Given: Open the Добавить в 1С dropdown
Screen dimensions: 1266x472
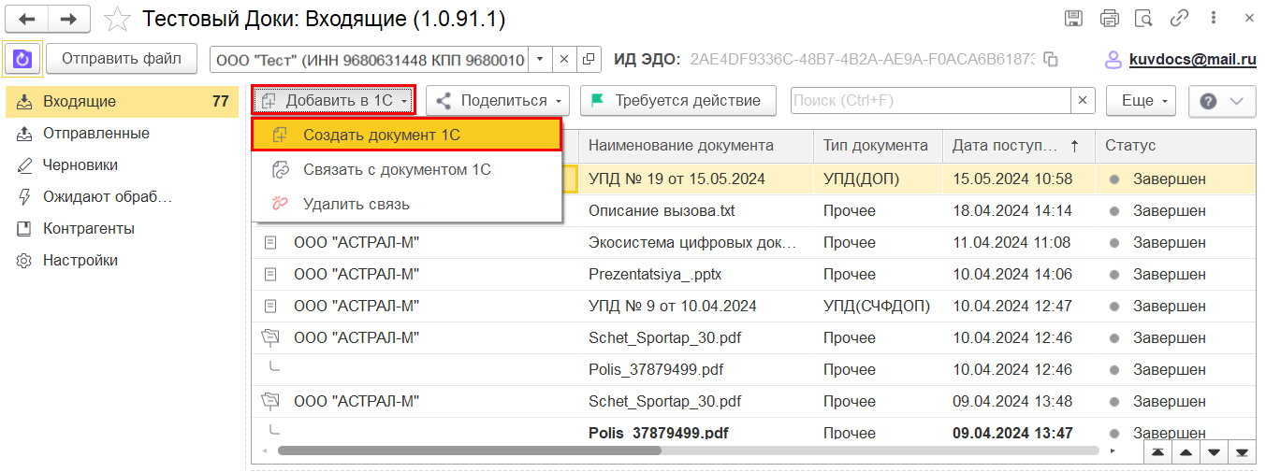Looking at the screenshot, I should (334, 100).
